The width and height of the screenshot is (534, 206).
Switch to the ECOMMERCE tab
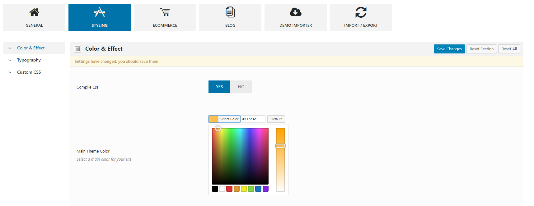[165, 17]
